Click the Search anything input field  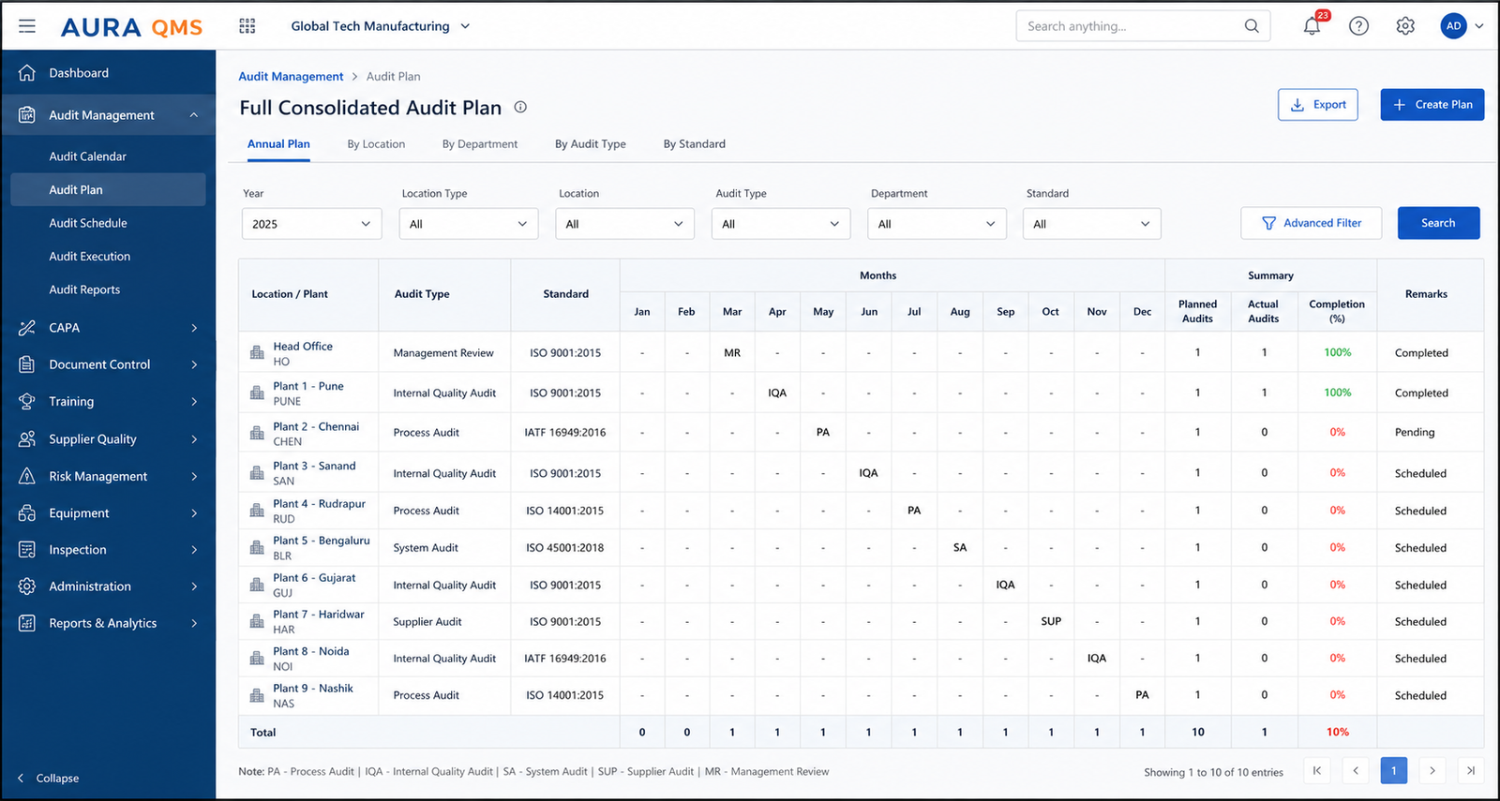[x=1143, y=26]
